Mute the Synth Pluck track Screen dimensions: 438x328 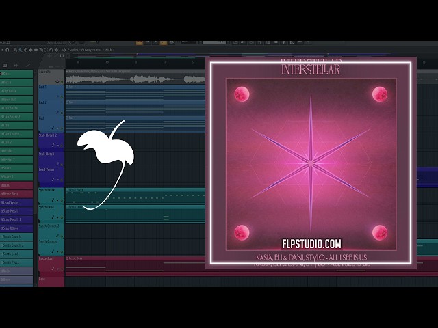[x=62, y=200]
